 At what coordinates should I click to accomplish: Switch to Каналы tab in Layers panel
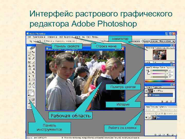(155, 107)
